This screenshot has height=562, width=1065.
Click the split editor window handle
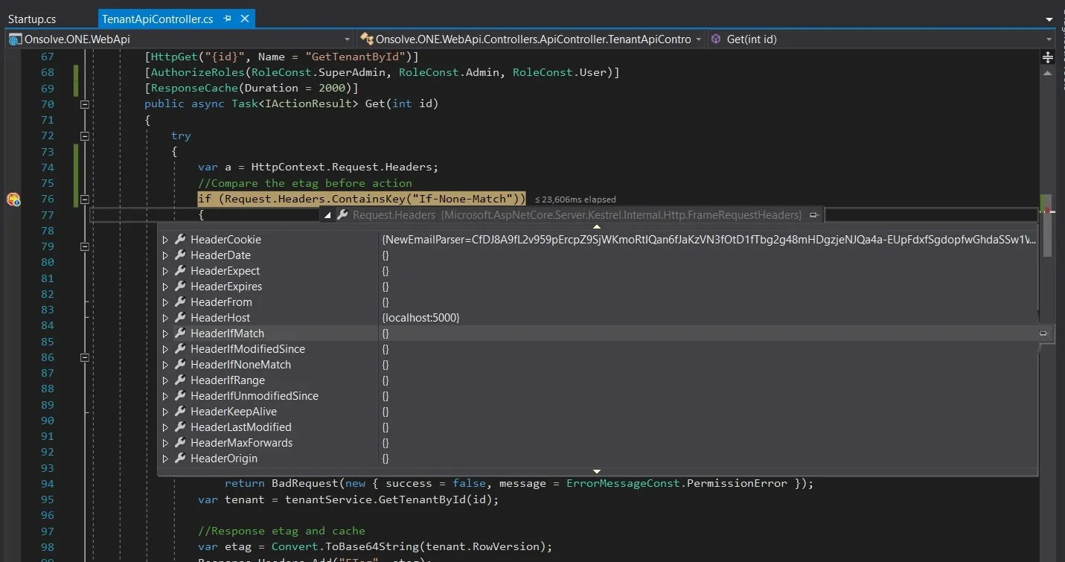tap(1048, 57)
